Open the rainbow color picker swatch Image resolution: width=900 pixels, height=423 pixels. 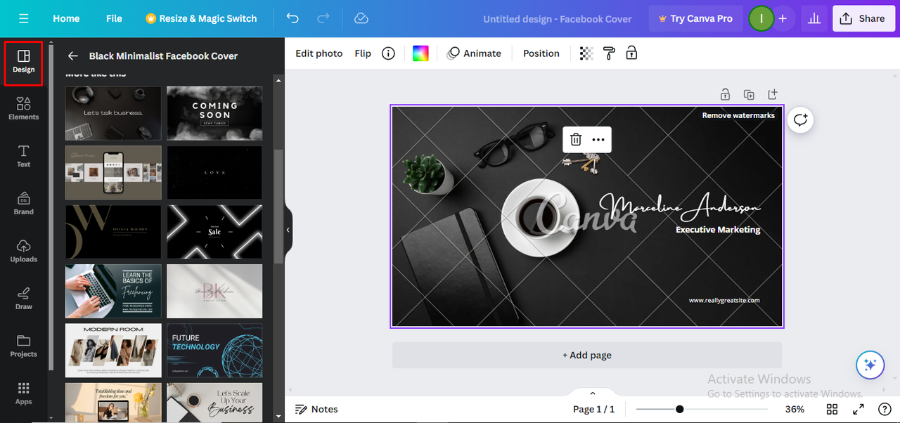[420, 53]
